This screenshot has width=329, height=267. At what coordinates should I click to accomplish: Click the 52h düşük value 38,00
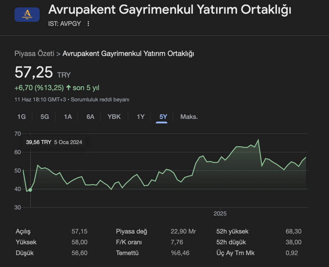click(294, 242)
